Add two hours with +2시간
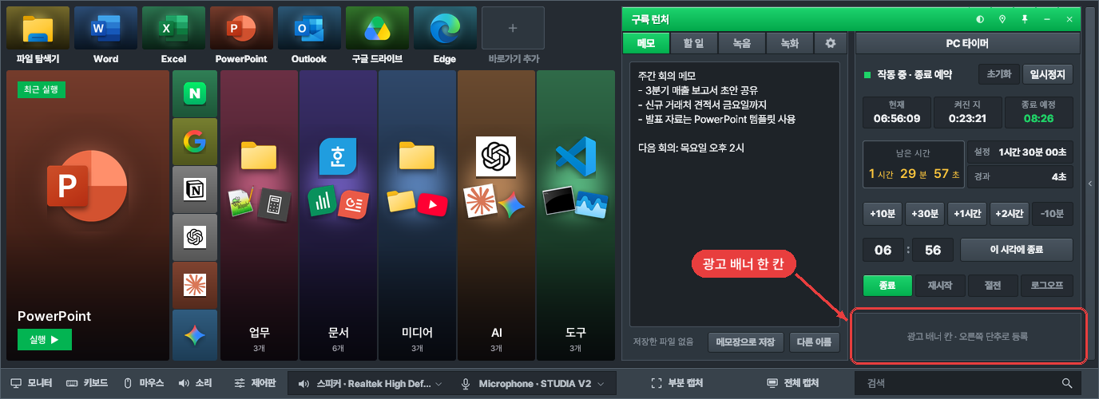 pyautogui.click(x=1009, y=214)
